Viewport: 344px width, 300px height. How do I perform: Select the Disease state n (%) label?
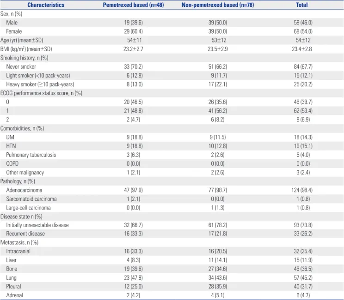[21, 216]
